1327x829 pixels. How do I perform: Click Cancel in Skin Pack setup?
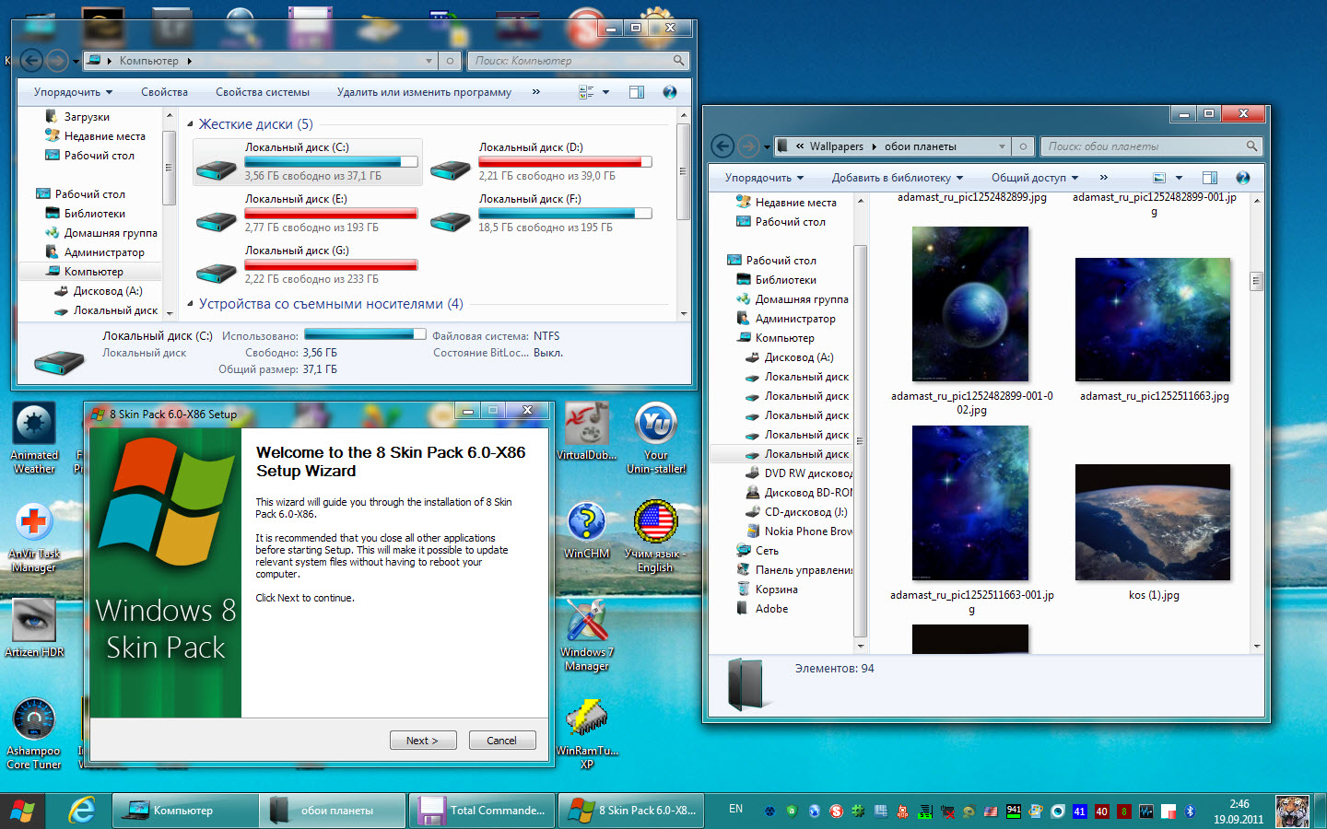501,741
